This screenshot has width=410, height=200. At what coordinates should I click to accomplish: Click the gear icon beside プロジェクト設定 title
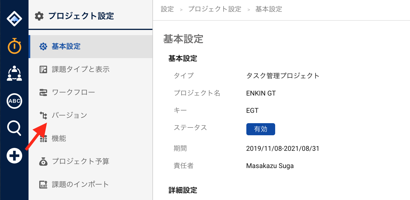pyautogui.click(x=39, y=16)
